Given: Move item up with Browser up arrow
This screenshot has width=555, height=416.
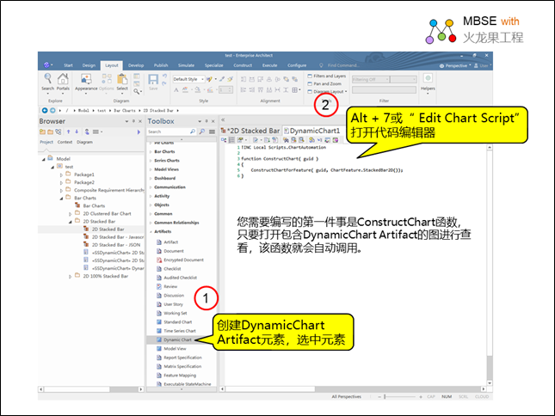Looking at the screenshot, I should click(x=68, y=132).
